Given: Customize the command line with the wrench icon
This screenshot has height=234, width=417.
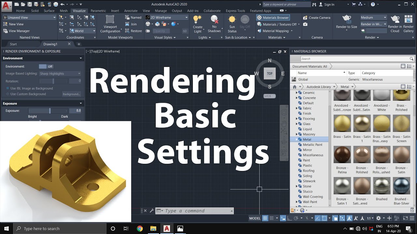Looking at the screenshot, I should pyautogui.click(x=152, y=211).
